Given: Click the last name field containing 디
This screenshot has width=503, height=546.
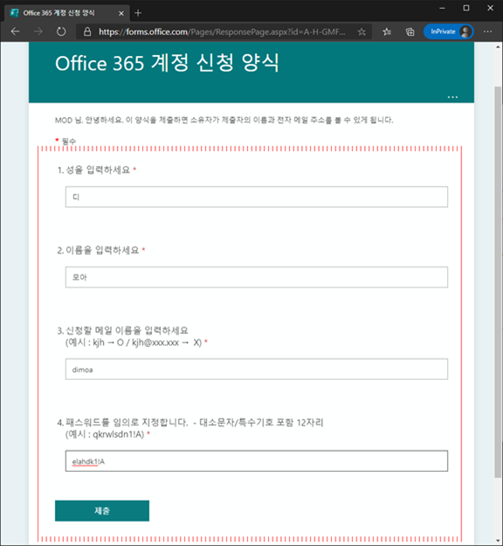Looking at the screenshot, I should tap(257, 197).
